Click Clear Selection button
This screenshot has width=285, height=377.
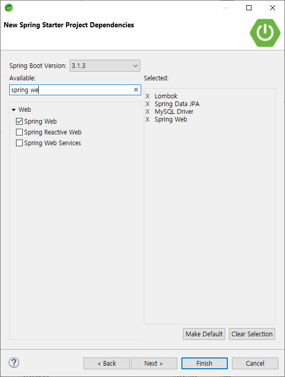point(252,334)
